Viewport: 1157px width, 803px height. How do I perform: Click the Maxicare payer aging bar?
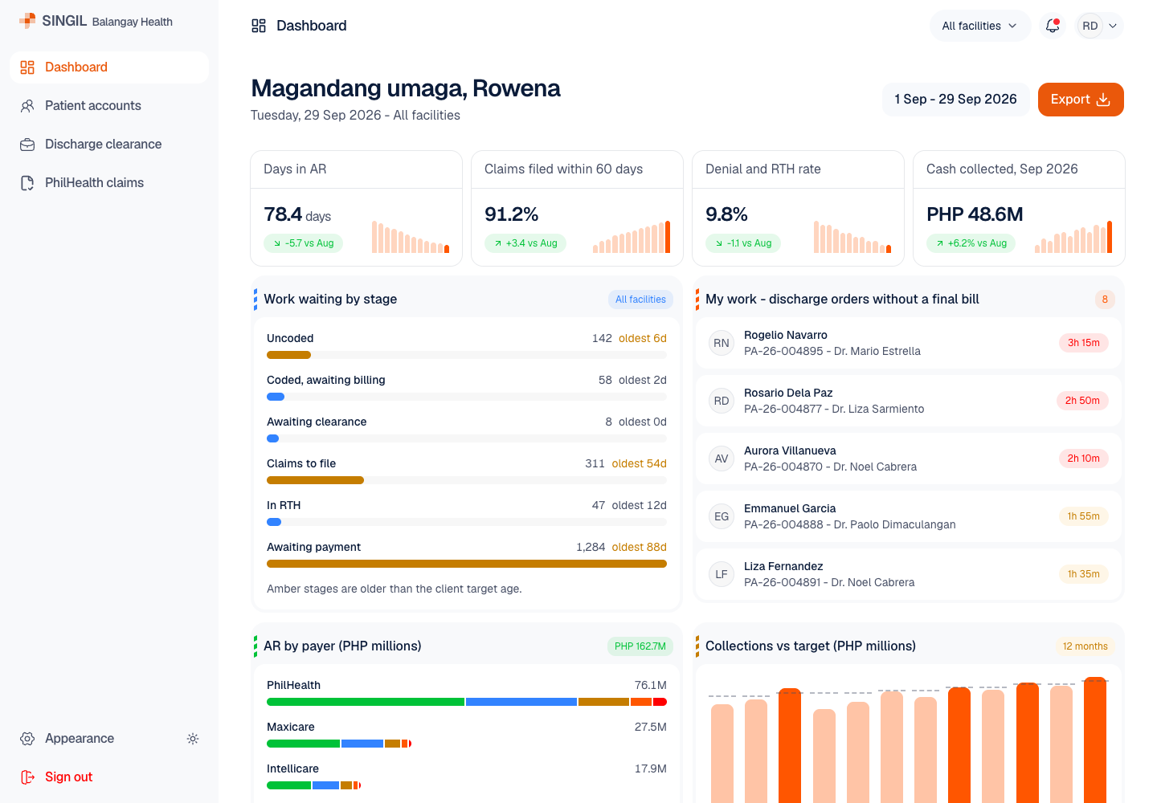(x=339, y=744)
